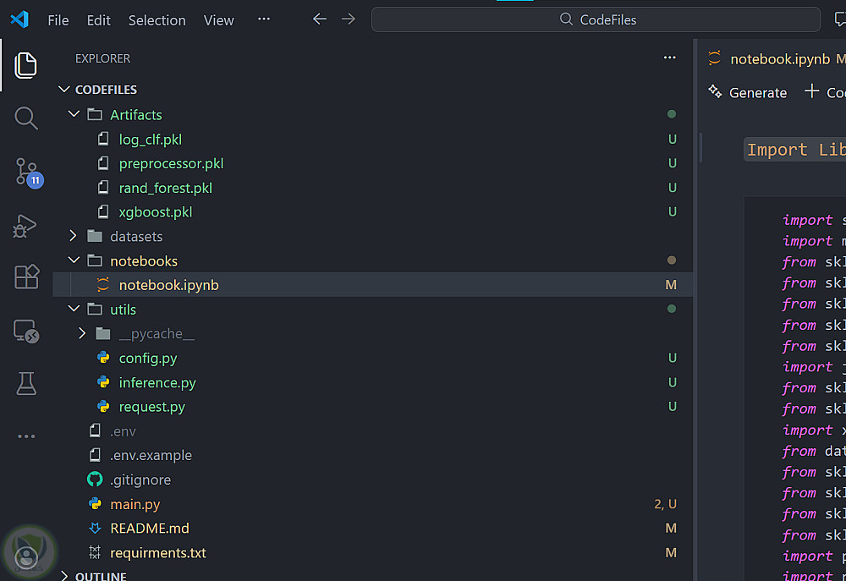Open the Extensions view
The height and width of the screenshot is (581, 846).
pos(26,277)
